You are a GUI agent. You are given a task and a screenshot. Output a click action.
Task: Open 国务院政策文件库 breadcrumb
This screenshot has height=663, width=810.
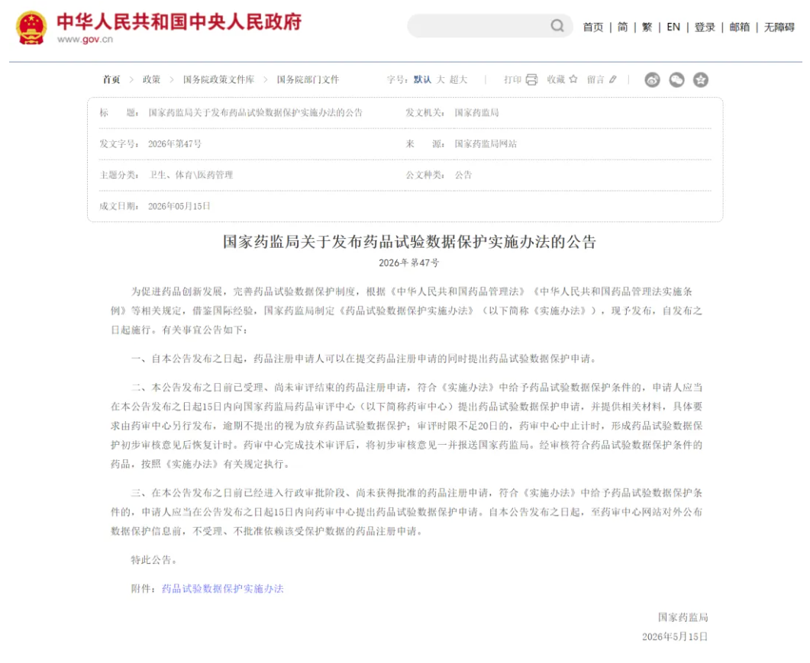(218, 79)
